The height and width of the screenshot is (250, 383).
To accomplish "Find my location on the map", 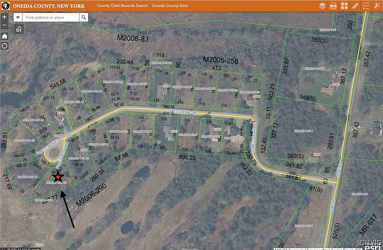I will point(4,46).
